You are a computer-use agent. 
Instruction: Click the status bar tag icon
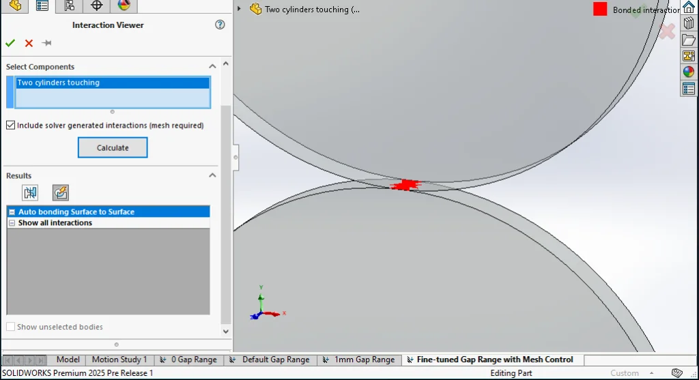[677, 373]
